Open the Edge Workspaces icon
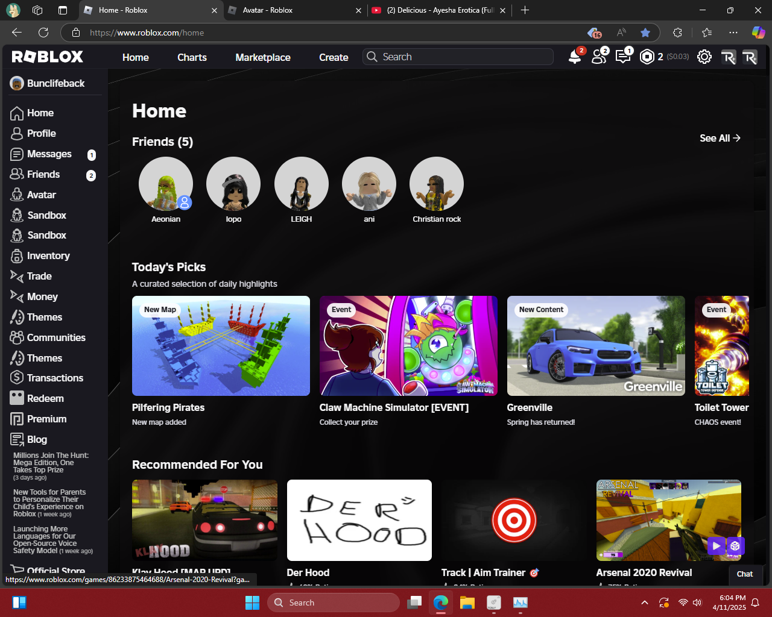 (x=37, y=10)
